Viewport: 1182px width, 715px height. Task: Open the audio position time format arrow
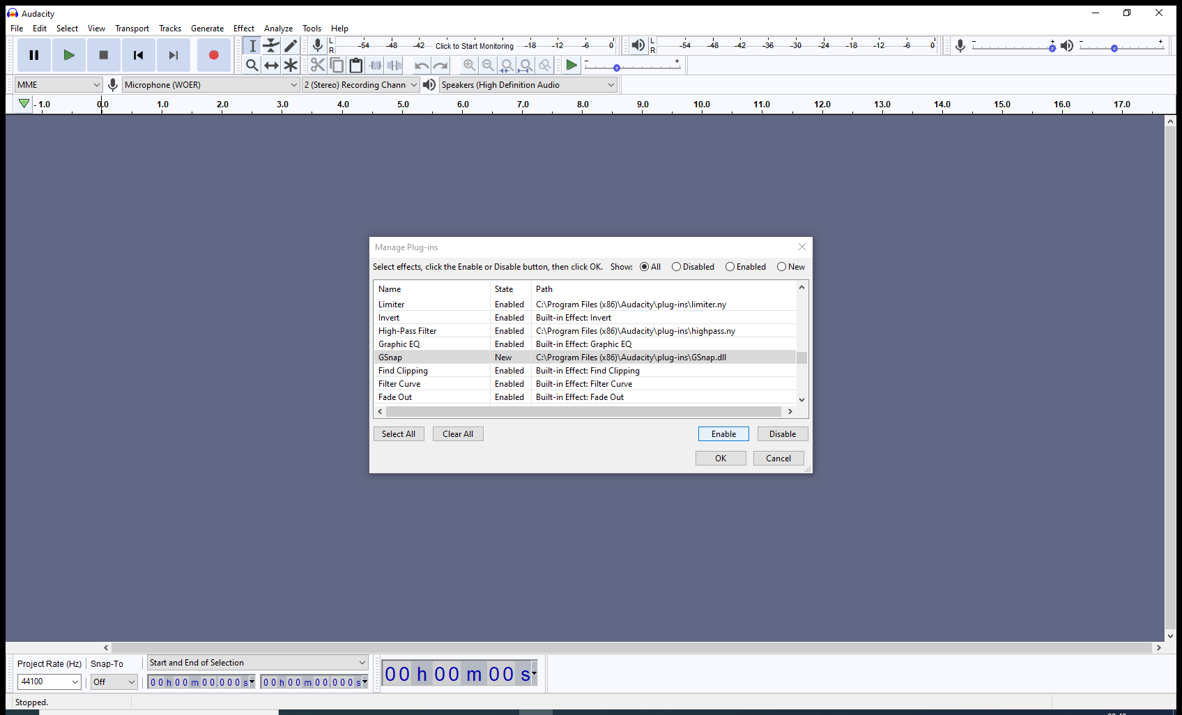coord(534,673)
